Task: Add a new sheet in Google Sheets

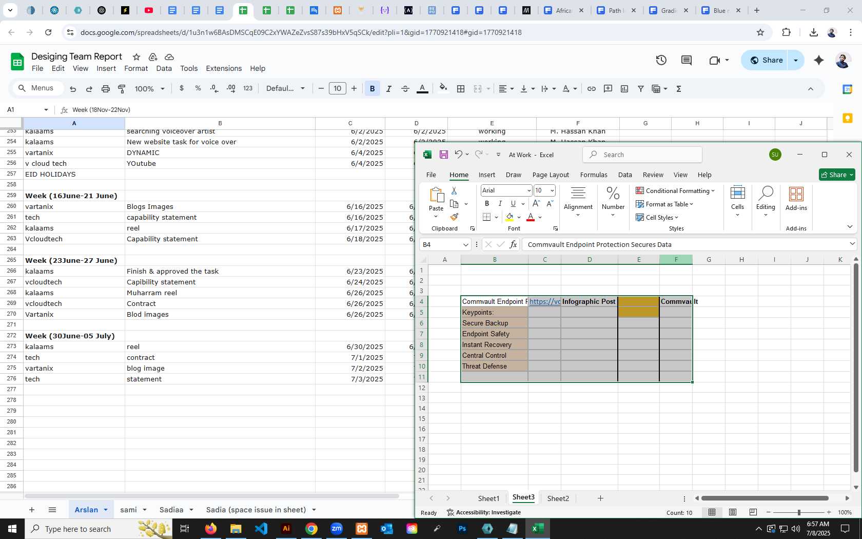Action: click(32, 510)
